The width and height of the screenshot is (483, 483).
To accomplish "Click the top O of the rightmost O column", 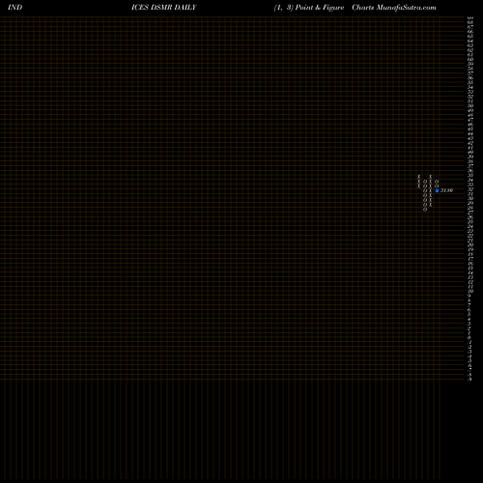I will 437,182.
